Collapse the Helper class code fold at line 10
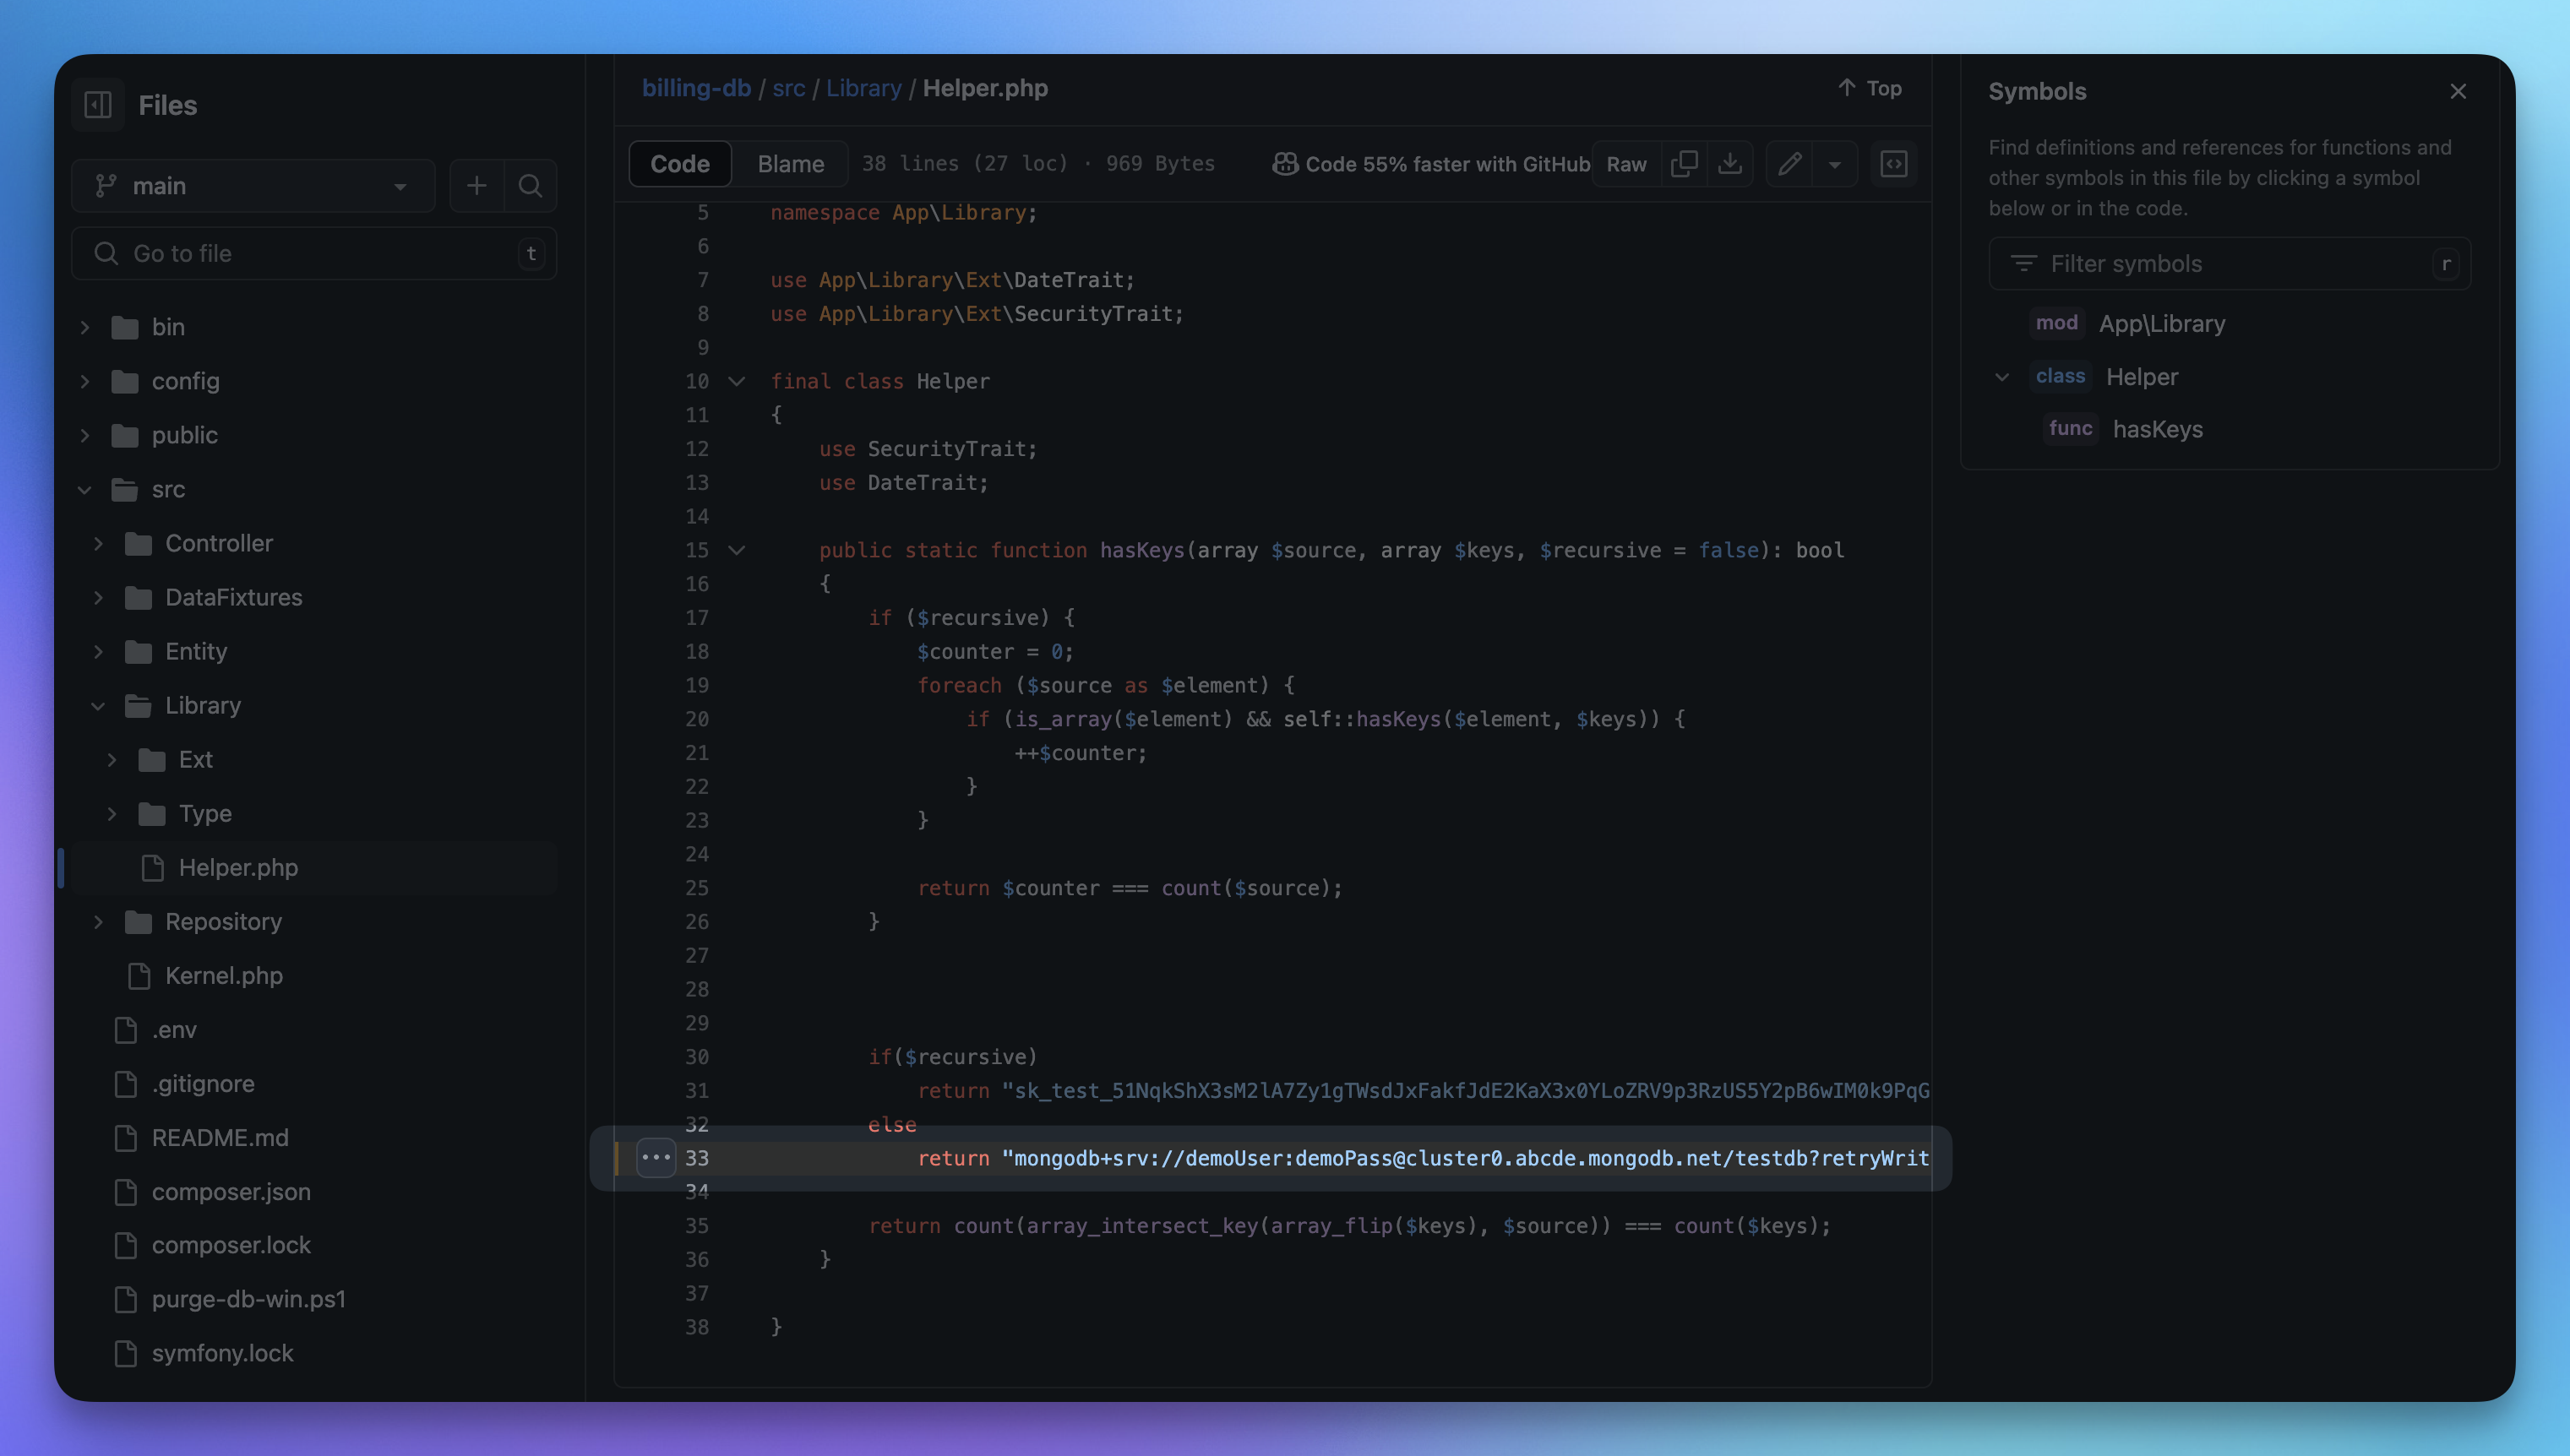 [738, 381]
